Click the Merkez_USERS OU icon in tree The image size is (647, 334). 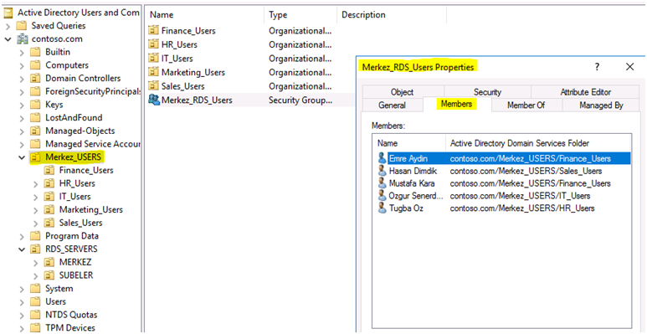coord(35,157)
